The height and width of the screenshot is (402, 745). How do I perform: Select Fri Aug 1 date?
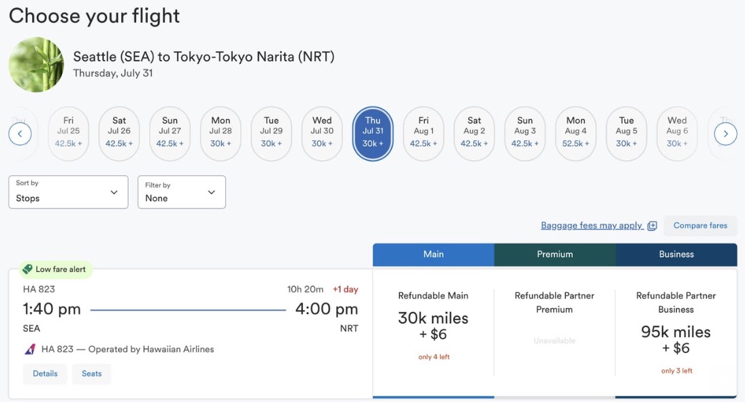[424, 134]
